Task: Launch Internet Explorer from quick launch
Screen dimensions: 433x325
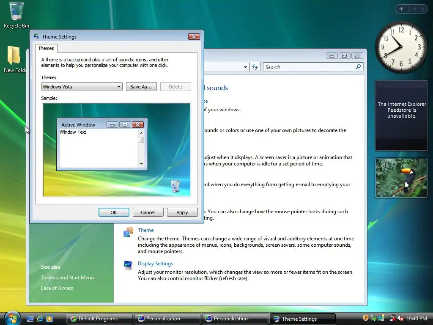Action: point(40,319)
